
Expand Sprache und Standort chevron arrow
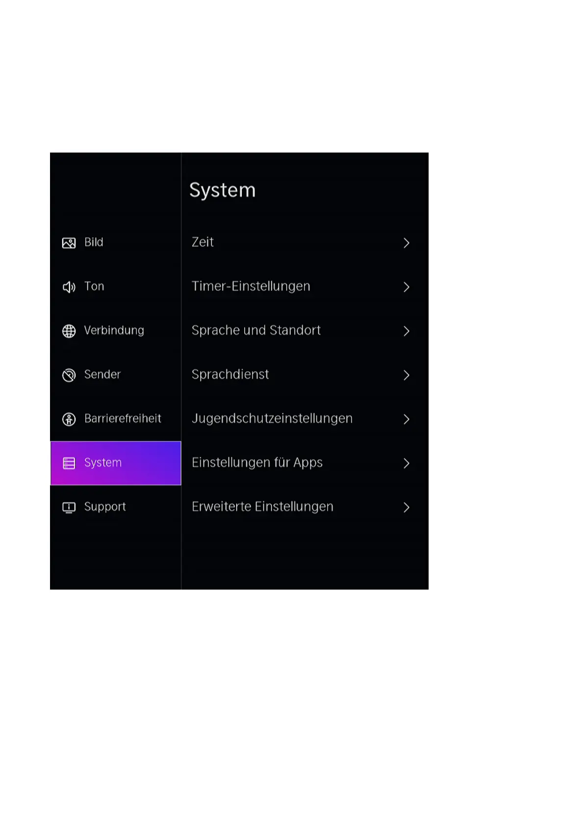[x=406, y=331]
